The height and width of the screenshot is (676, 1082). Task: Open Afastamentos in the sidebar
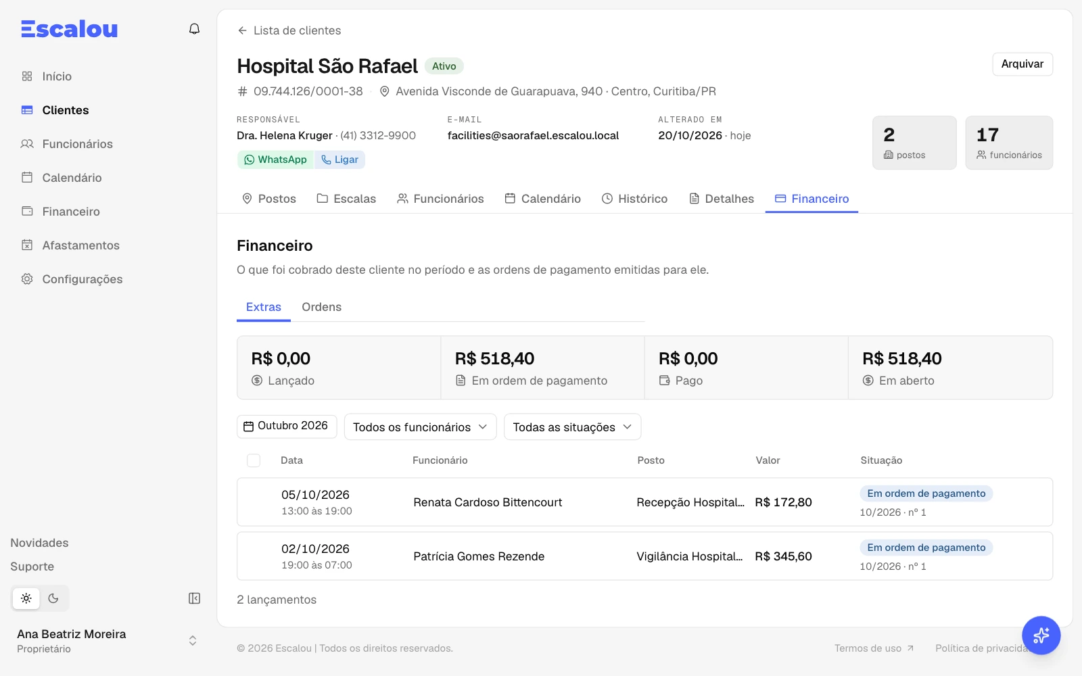70,245
